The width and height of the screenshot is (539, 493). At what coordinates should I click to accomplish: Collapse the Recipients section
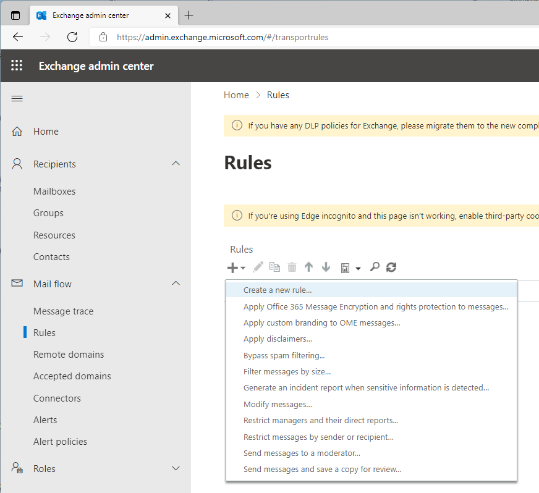[x=176, y=164]
